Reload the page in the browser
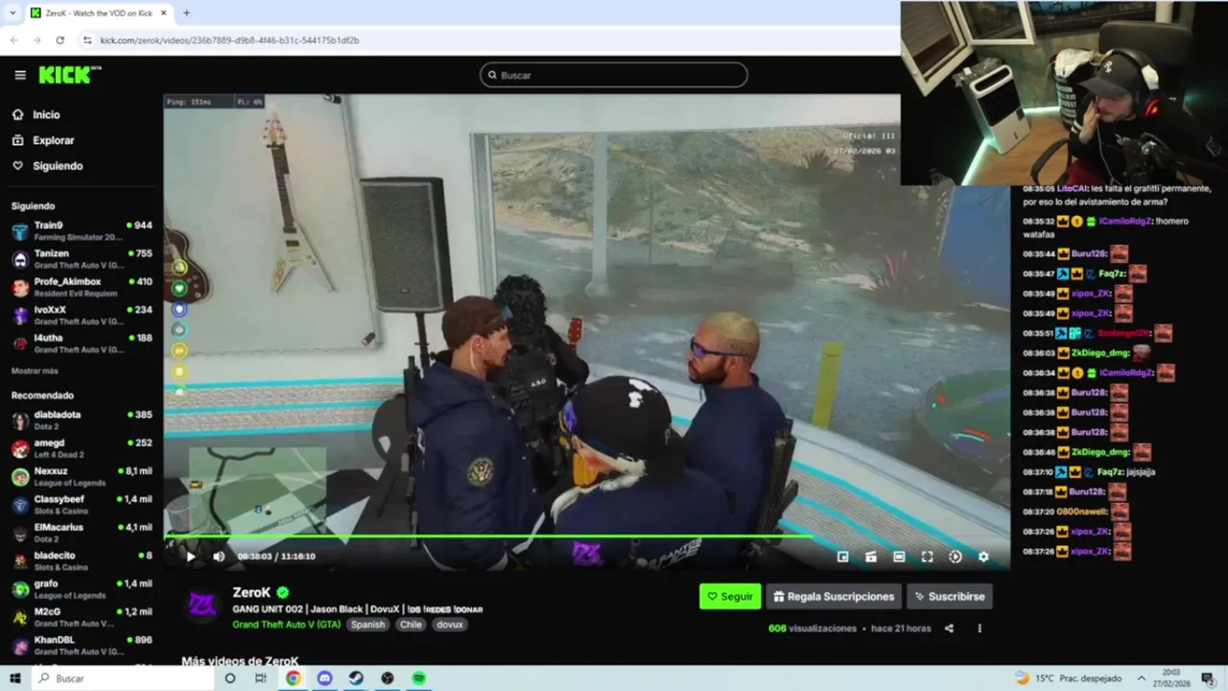Image resolution: width=1228 pixels, height=691 pixels. (x=59, y=40)
